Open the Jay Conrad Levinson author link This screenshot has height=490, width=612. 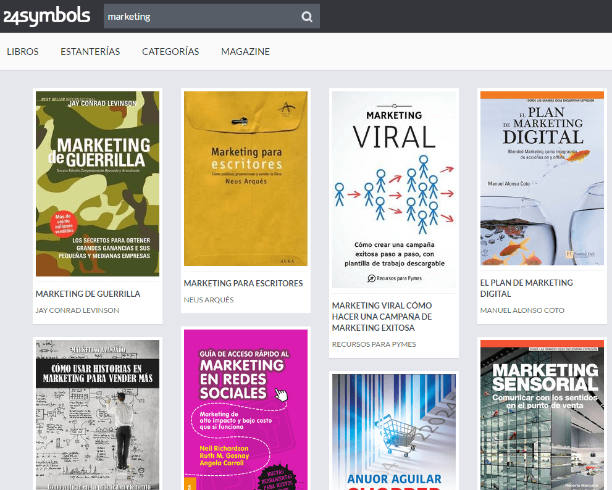pos(77,310)
